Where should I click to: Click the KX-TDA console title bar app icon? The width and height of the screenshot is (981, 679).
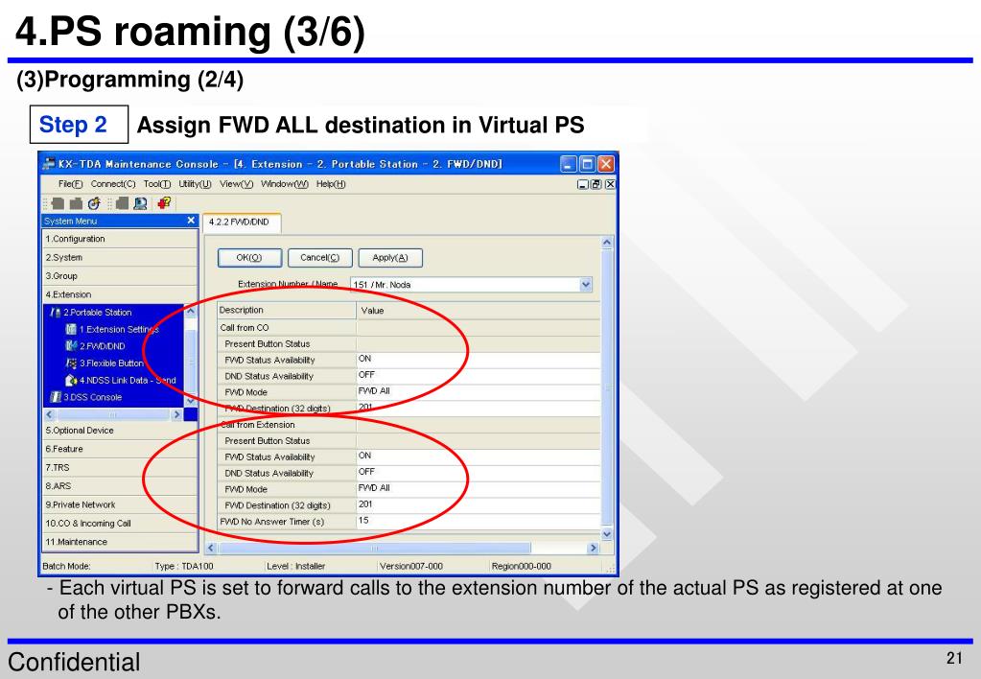(48, 164)
